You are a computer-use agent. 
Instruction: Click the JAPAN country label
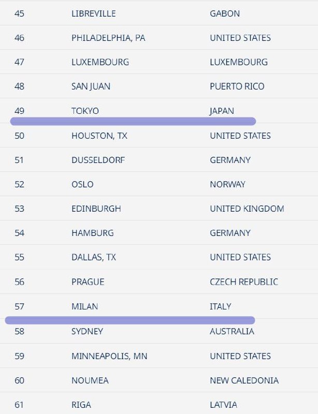tap(222, 111)
